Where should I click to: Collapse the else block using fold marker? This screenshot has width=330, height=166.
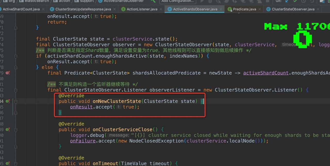point(16,67)
